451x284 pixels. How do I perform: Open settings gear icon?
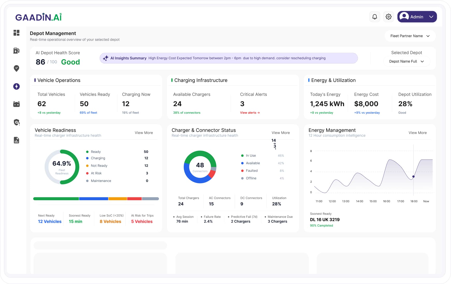[388, 17]
